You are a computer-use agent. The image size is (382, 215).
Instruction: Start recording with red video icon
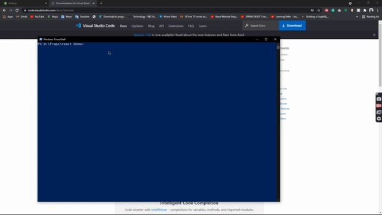378,106
